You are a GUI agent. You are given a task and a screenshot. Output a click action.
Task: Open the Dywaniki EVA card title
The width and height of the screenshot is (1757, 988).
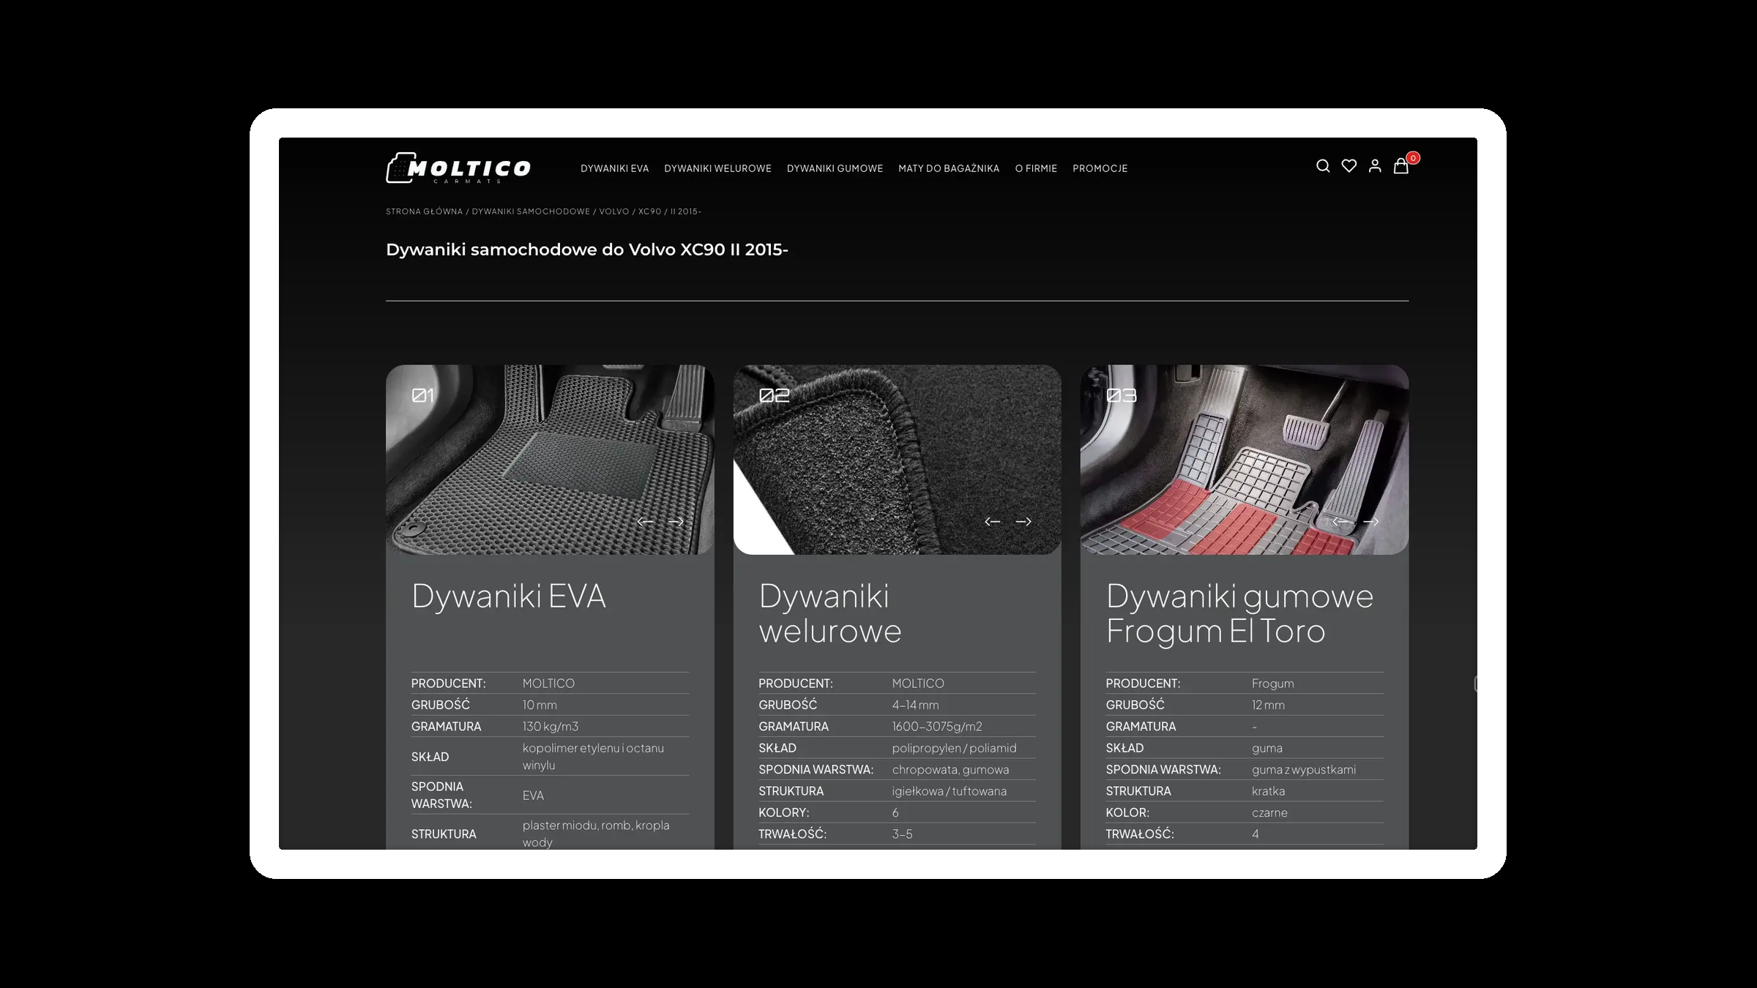point(509,596)
